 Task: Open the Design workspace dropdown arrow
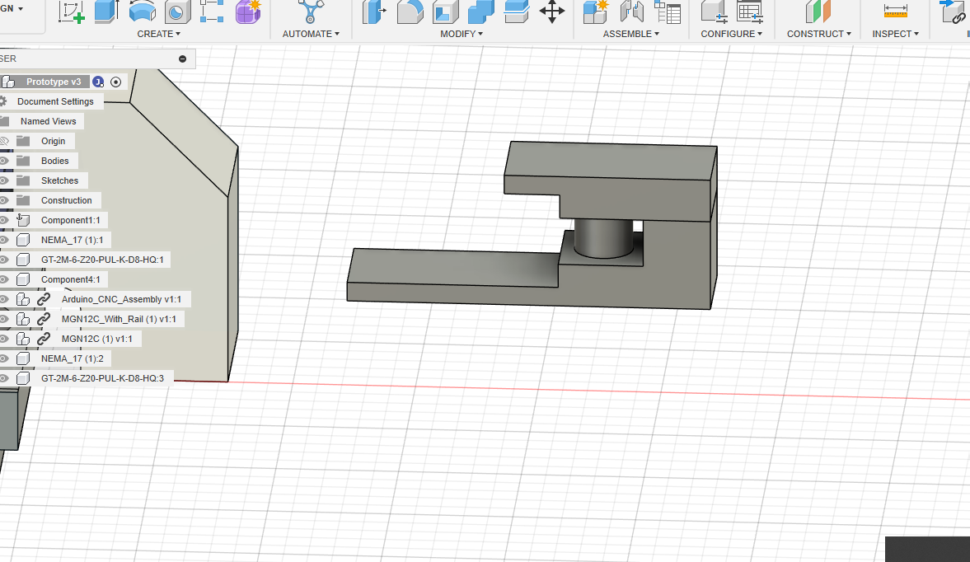21,9
